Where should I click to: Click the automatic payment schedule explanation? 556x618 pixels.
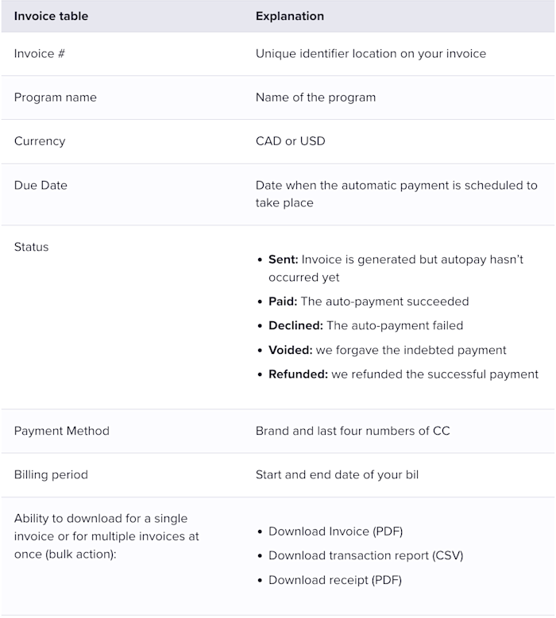click(396, 194)
